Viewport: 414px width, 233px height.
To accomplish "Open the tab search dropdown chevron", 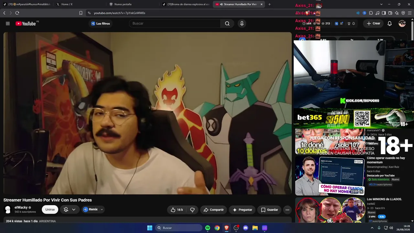I will [x=381, y=4].
